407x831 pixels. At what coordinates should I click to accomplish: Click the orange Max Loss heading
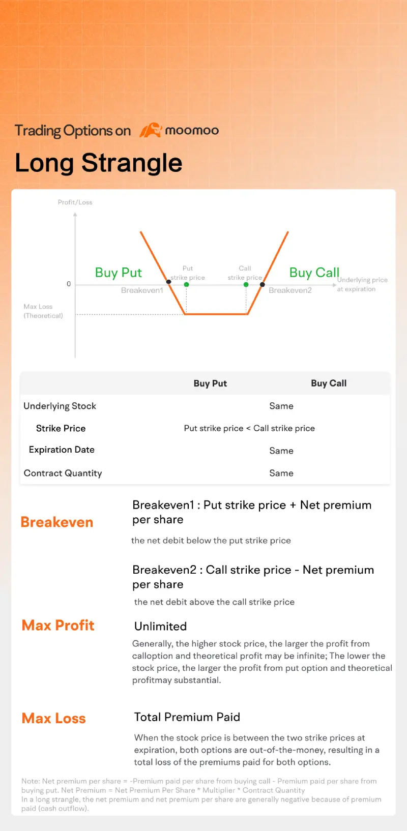point(54,718)
